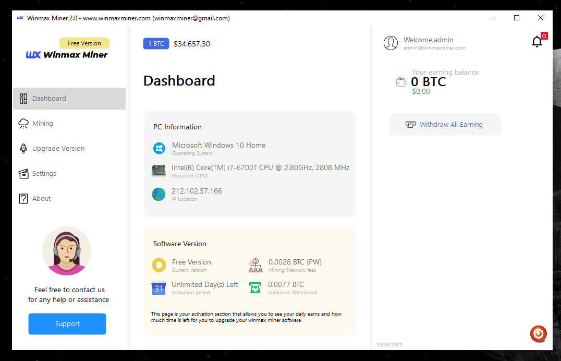The height and width of the screenshot is (361, 561).
Task: Click the Windows logo beside Microsoft Windows 10 Home
Action: (158, 148)
